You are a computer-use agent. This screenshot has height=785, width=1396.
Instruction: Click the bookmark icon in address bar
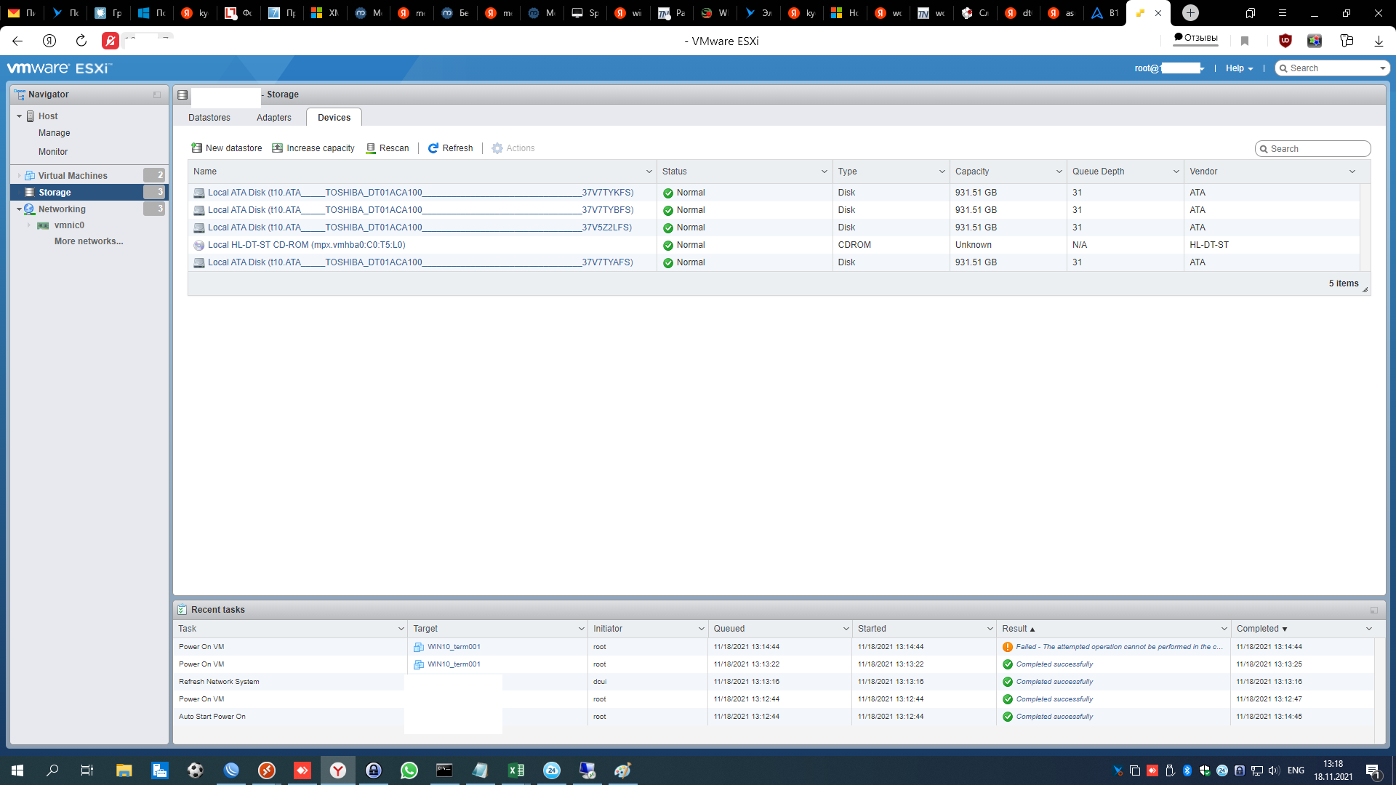pyautogui.click(x=1245, y=41)
